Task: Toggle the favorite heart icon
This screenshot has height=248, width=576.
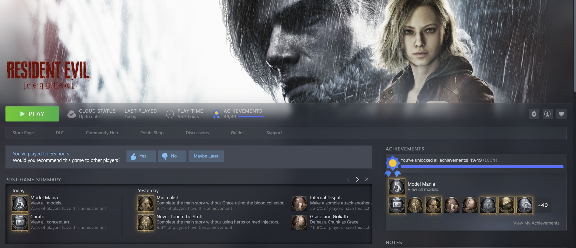Action: tap(561, 114)
